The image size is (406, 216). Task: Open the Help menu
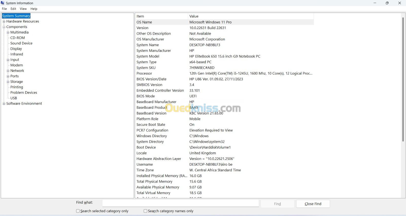click(34, 9)
